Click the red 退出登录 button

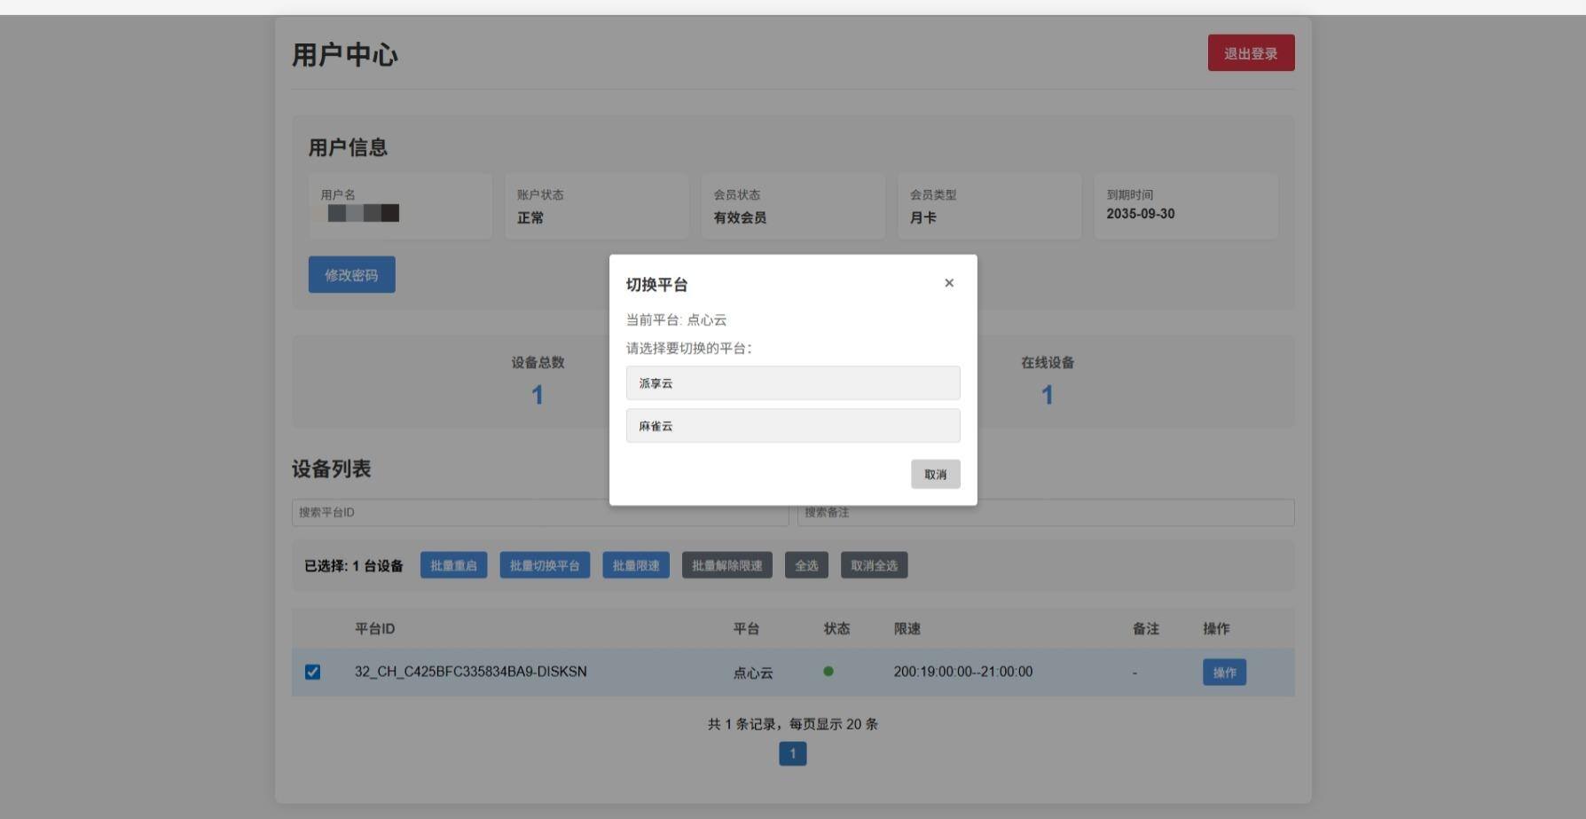(x=1251, y=53)
